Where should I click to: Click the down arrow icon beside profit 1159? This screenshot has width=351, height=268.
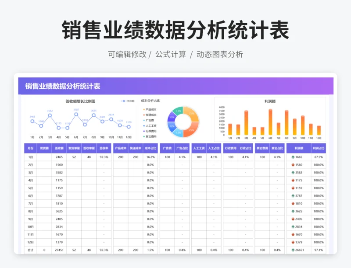[293, 188]
